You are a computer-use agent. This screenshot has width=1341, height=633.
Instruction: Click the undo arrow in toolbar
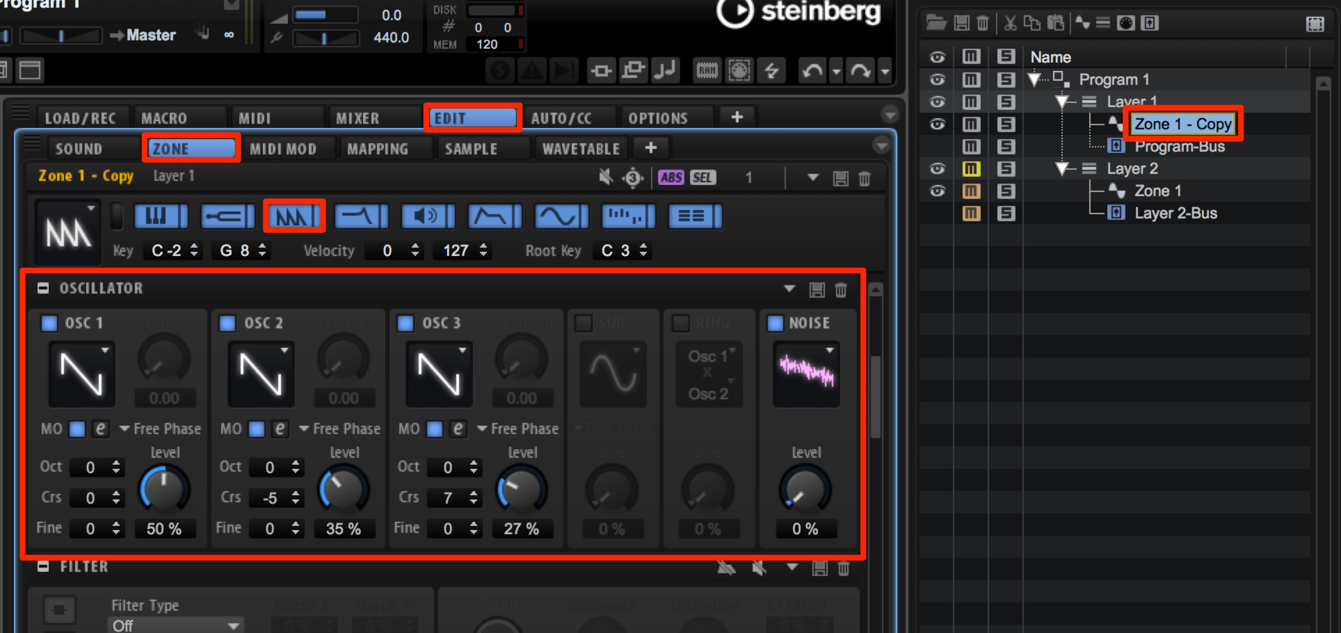(812, 70)
